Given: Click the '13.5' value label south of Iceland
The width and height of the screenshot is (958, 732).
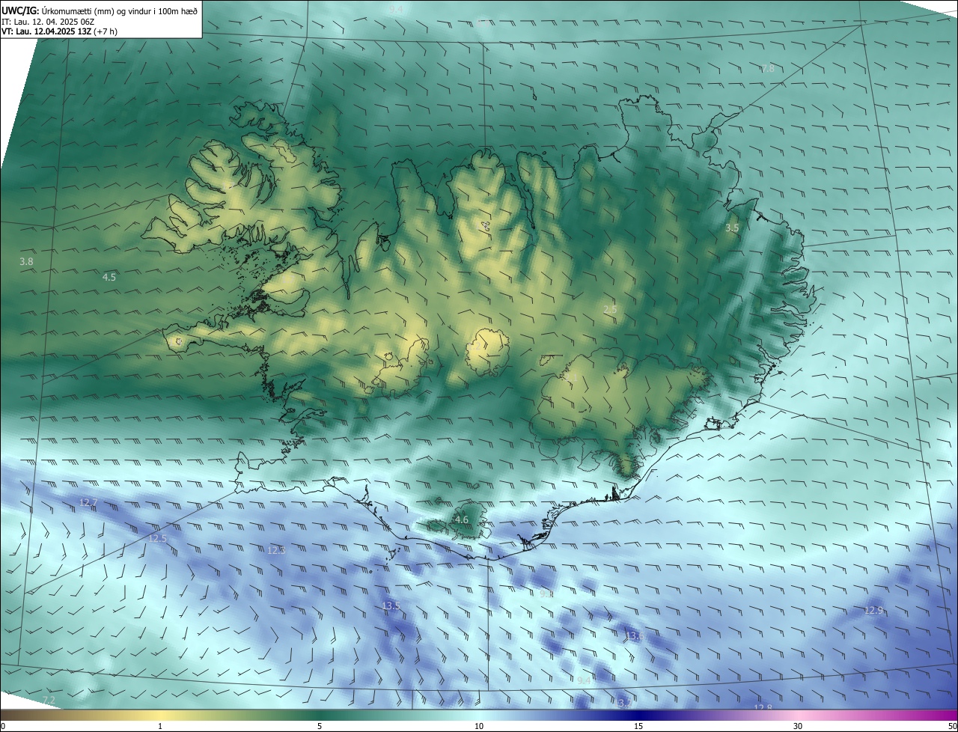Looking at the screenshot, I should [x=391, y=606].
